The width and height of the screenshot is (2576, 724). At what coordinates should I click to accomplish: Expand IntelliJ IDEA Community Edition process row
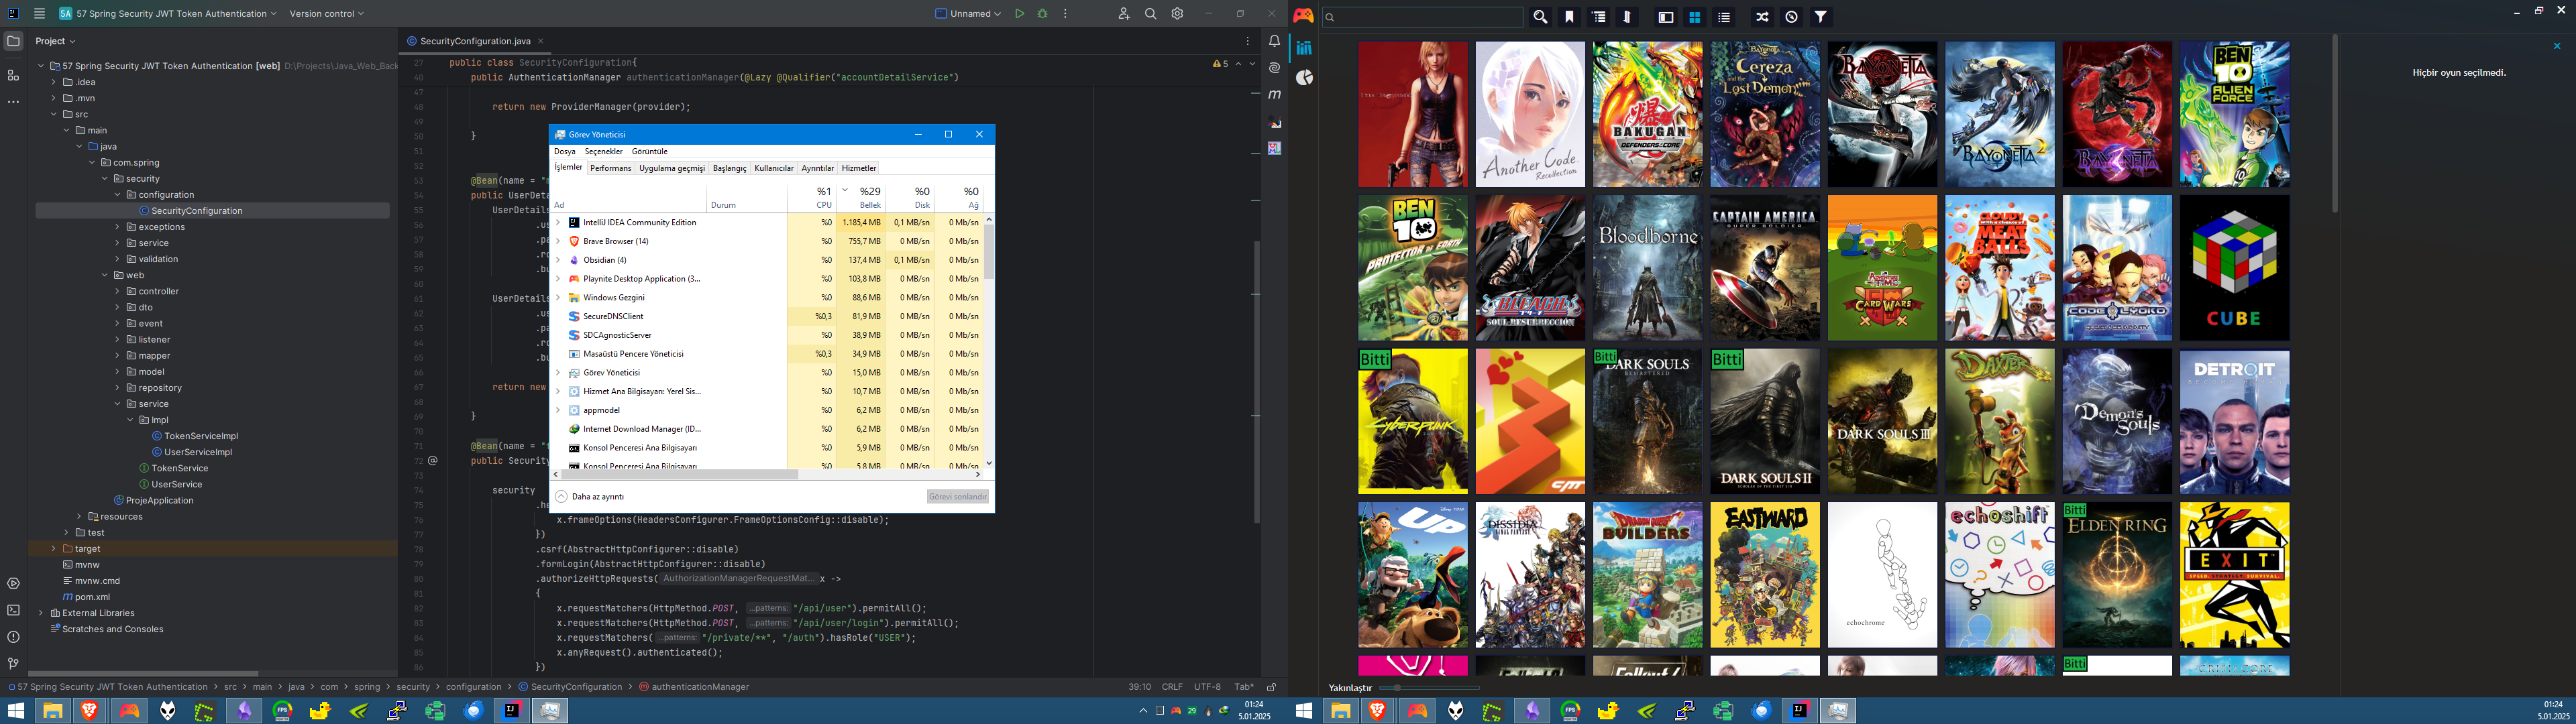tap(558, 223)
